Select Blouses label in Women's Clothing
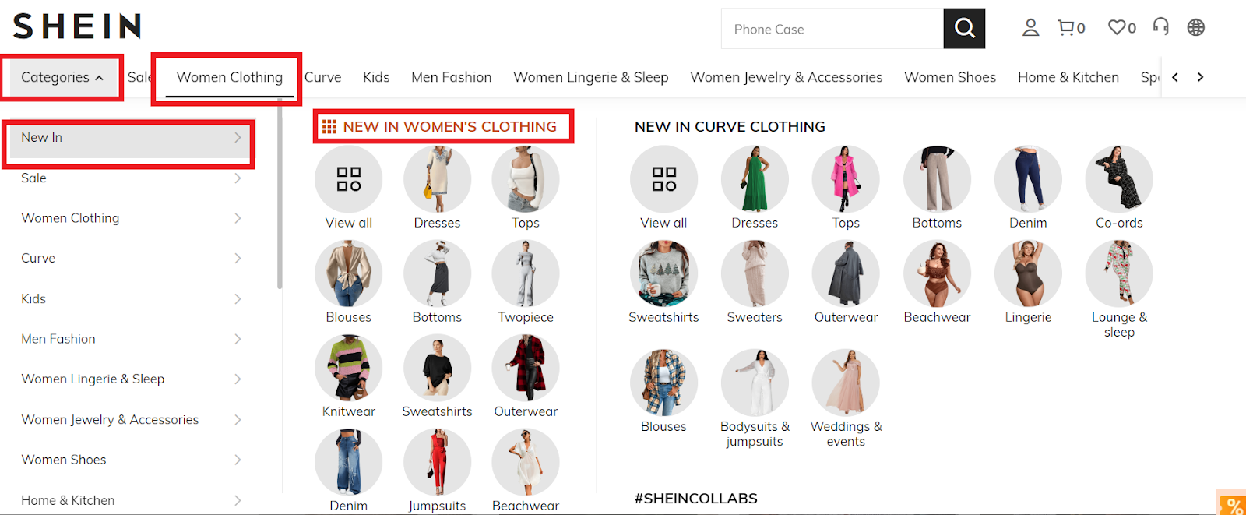The height and width of the screenshot is (515, 1246). tap(348, 317)
